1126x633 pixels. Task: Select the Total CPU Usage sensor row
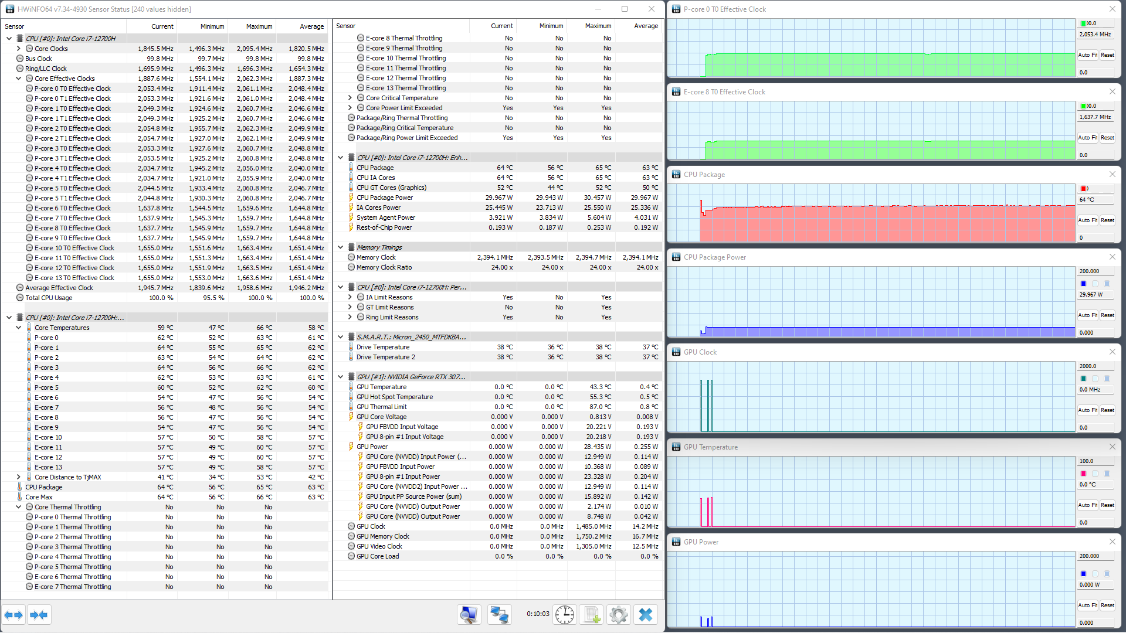coord(49,298)
